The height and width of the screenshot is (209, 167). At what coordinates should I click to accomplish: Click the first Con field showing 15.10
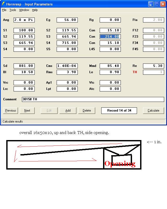pyautogui.click(x=110, y=30)
